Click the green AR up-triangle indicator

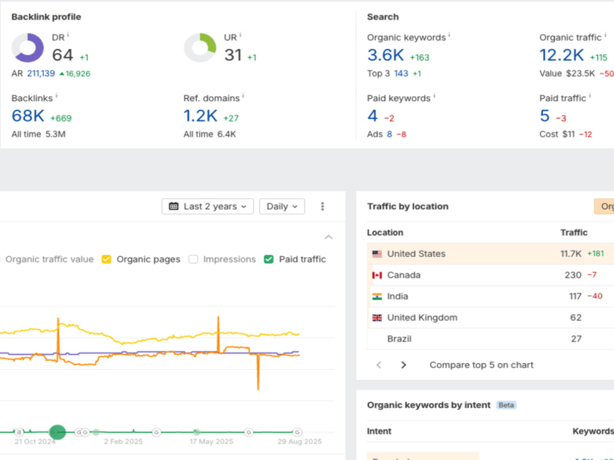[x=61, y=74]
